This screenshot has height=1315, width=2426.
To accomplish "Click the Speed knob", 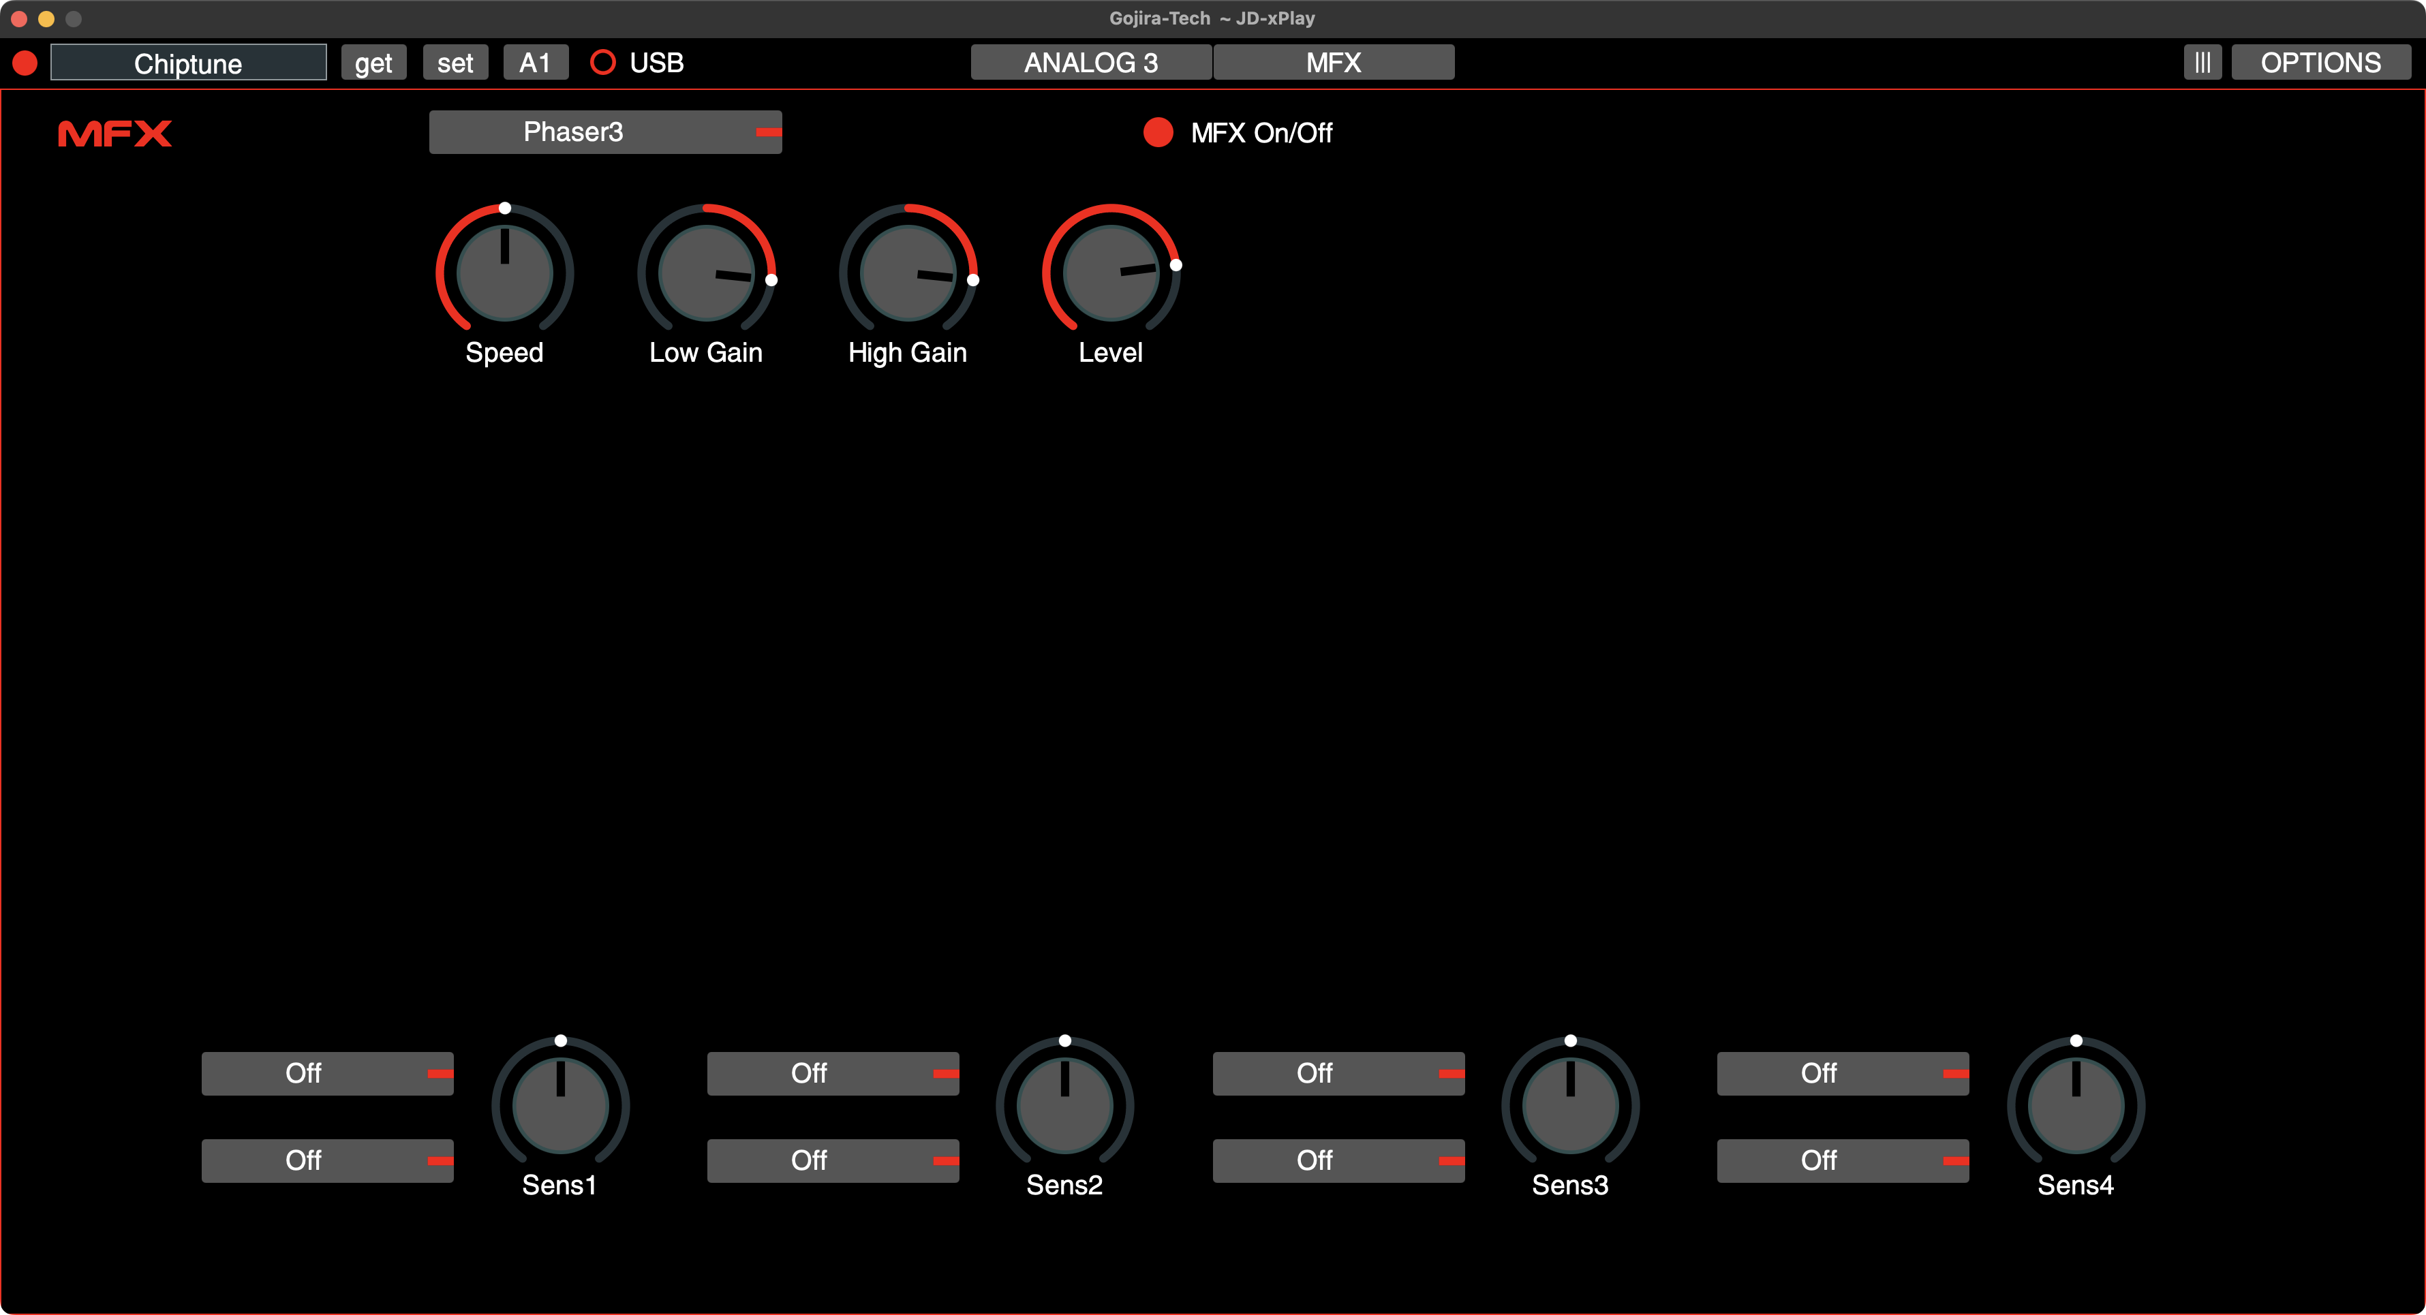I will coord(505,273).
